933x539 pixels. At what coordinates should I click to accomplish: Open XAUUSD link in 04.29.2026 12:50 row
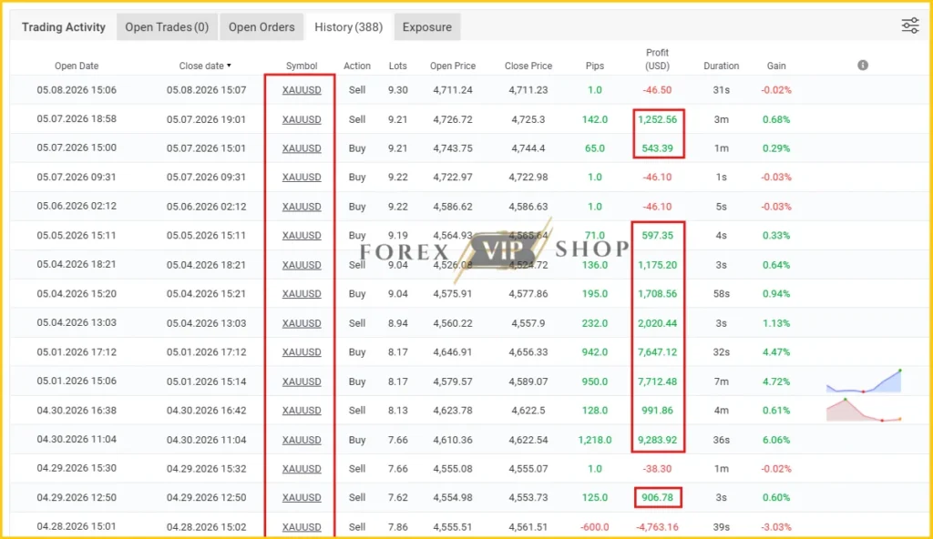(x=302, y=497)
